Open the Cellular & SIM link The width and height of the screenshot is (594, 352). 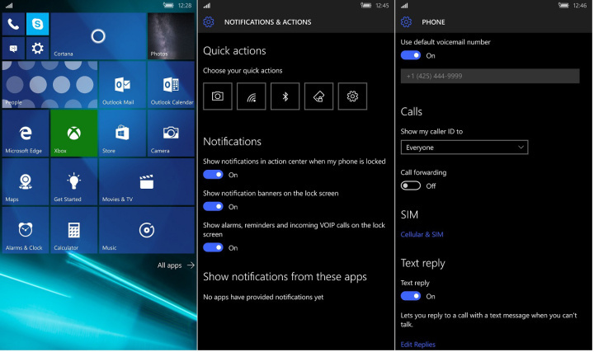coord(422,235)
